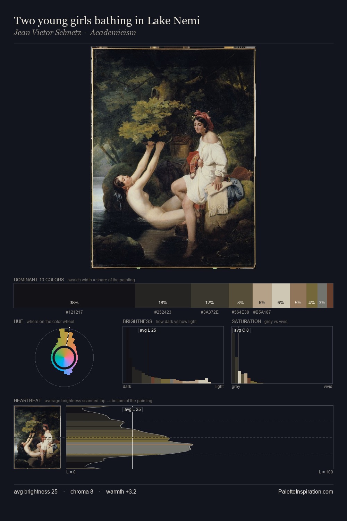347x521 pixels.
Task: Click the 'warmth +3.2' footer text
Action: tap(121, 491)
